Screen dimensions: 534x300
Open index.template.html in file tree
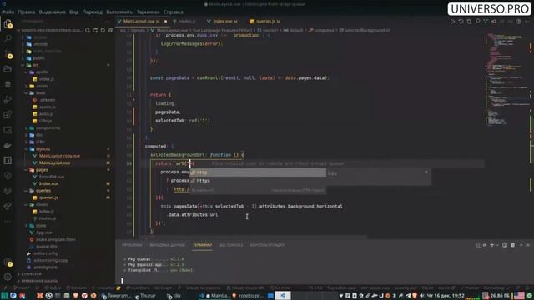55,239
